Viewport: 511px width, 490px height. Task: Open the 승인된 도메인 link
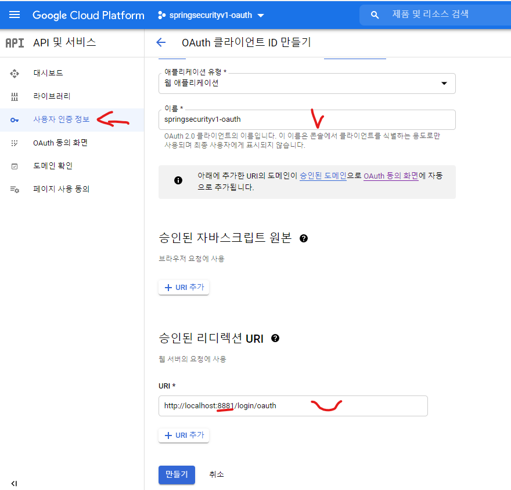323,176
